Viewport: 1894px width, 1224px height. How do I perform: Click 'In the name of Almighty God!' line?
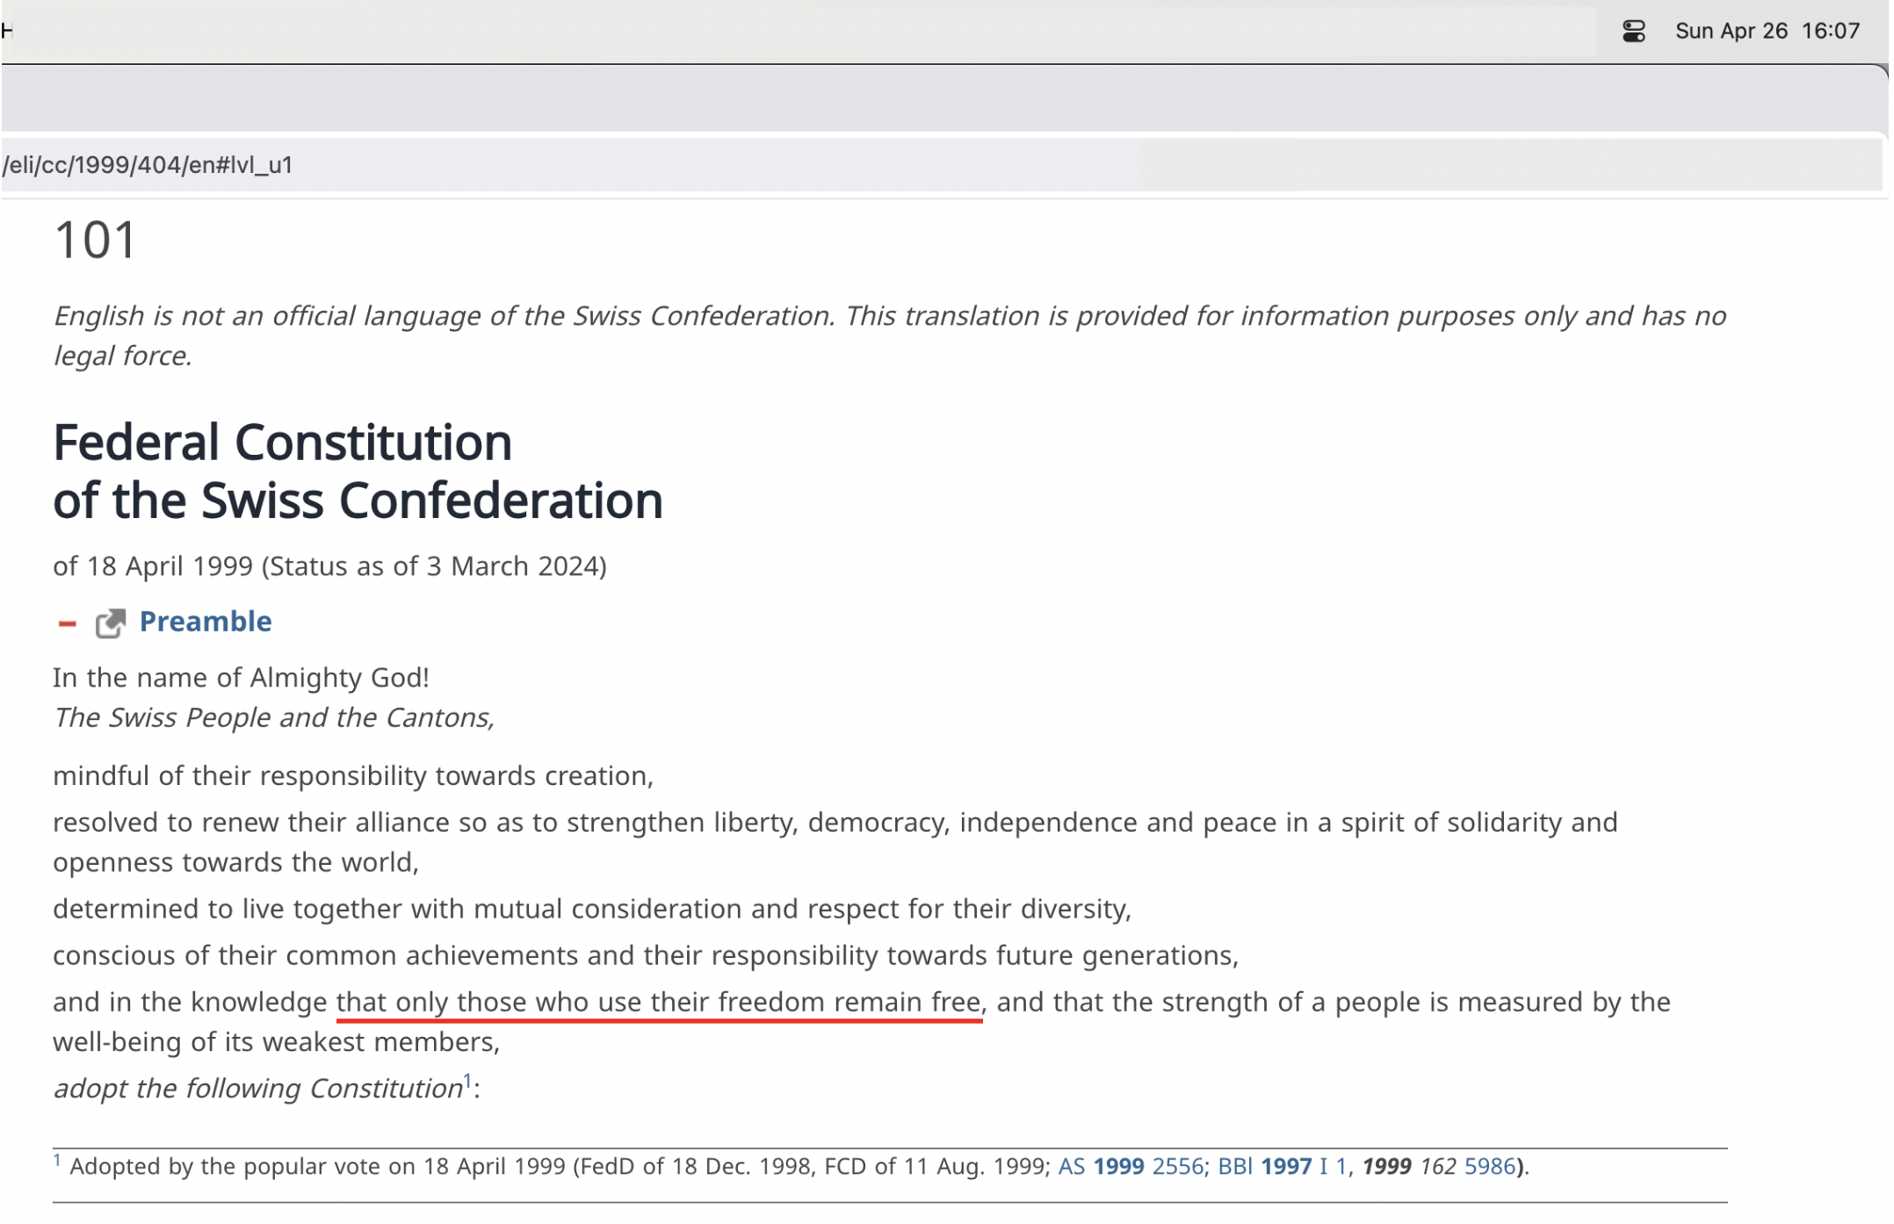(x=241, y=678)
